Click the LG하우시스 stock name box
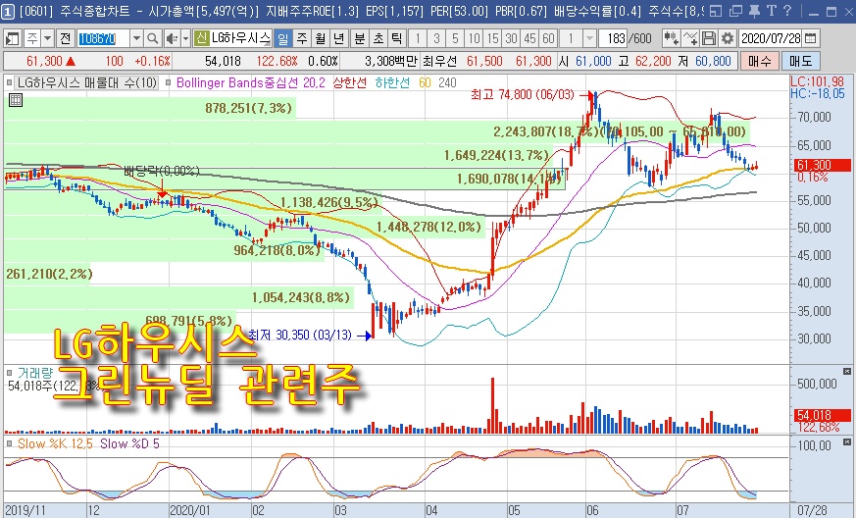This screenshot has width=856, height=518. [x=240, y=39]
